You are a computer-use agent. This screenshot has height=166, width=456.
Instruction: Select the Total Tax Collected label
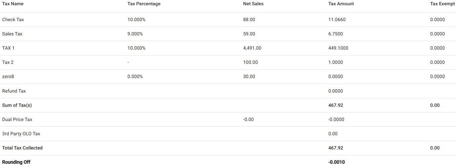22,148
